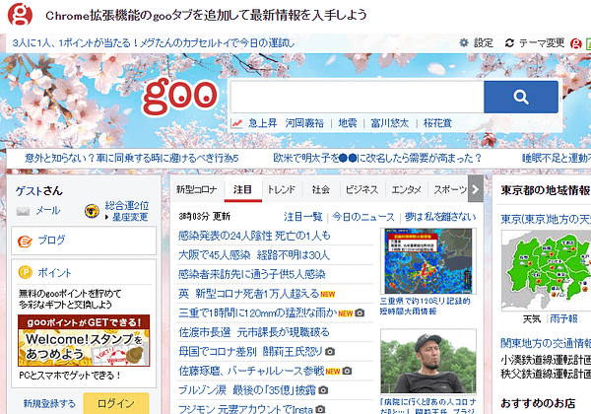The width and height of the screenshot is (591, 414).
Task: Click the 新規登録する registration link
Action: (x=48, y=403)
